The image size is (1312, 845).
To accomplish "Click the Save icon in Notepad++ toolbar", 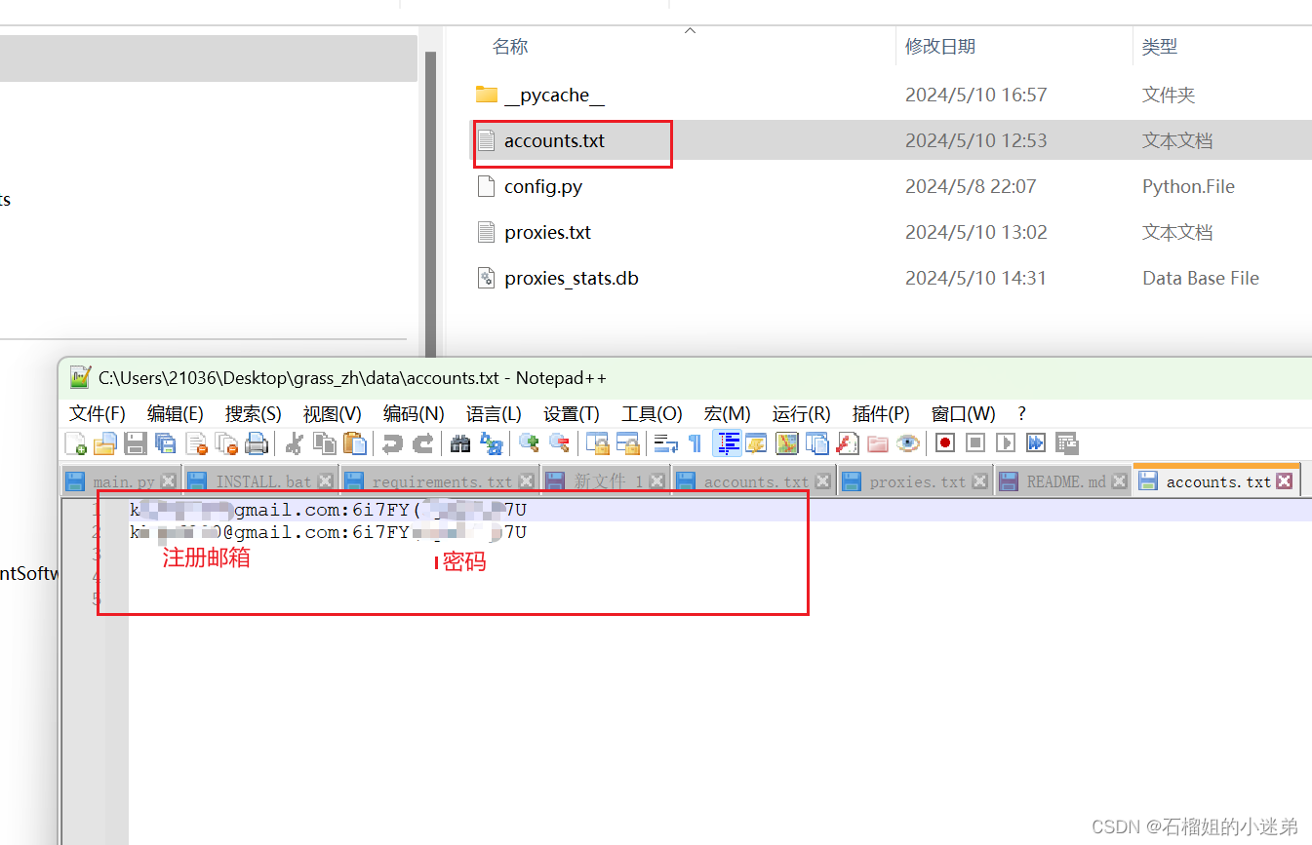I will point(136,443).
